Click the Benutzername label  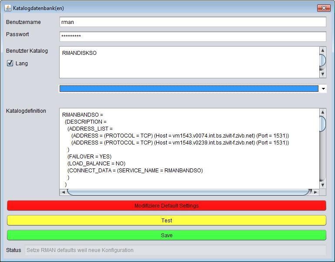tap(23, 22)
